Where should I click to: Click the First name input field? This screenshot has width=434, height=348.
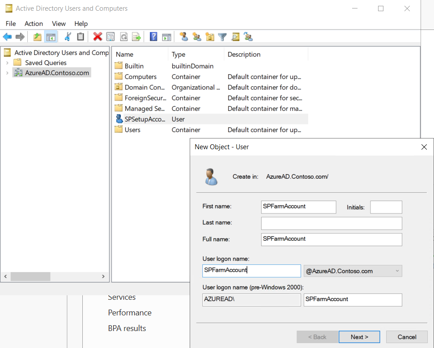(298, 207)
